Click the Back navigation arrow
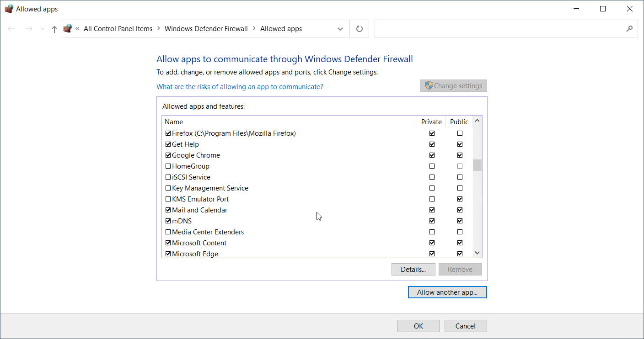This screenshot has width=644, height=339. click(x=11, y=29)
